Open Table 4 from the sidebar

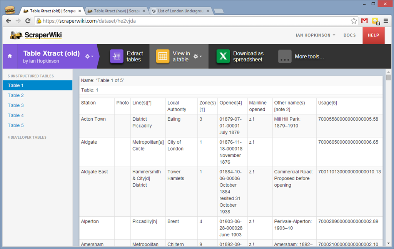pos(15,115)
